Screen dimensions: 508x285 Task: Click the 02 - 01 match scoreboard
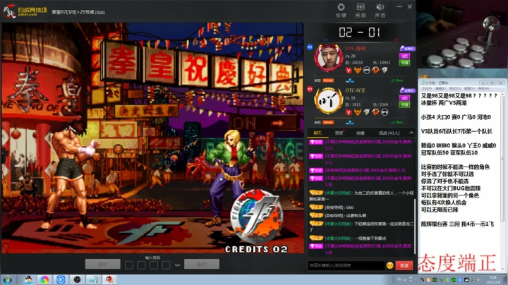(x=359, y=32)
